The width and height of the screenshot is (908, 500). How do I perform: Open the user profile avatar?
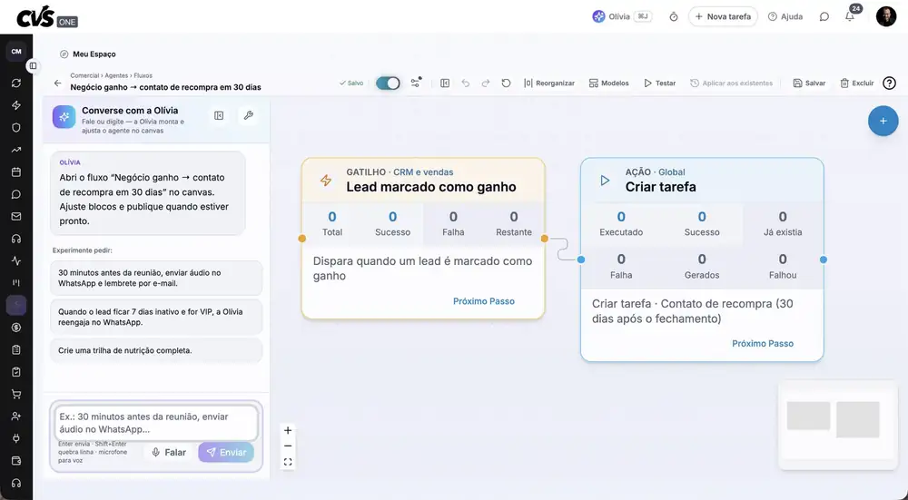pos(886,16)
